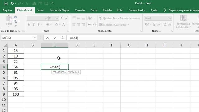This screenshot has width=199, height=112.
Task: Align text to top
Action: tap(74, 18)
